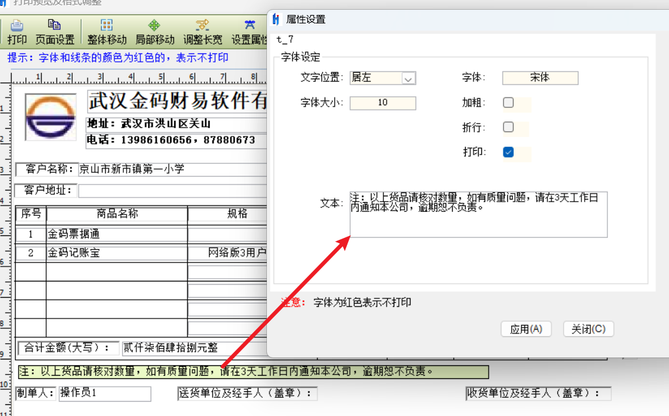The image size is (669, 416).
Task: Click the company logo in the invoice header
Action: (49, 117)
